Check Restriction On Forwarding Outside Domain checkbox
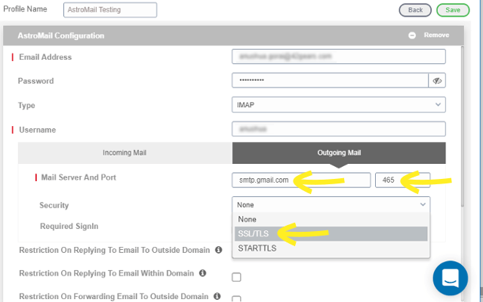Image resolution: width=483 pixels, height=302 pixels. (236, 299)
